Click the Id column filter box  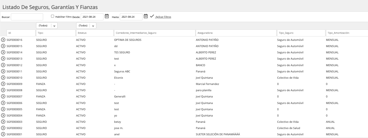click(21, 33)
